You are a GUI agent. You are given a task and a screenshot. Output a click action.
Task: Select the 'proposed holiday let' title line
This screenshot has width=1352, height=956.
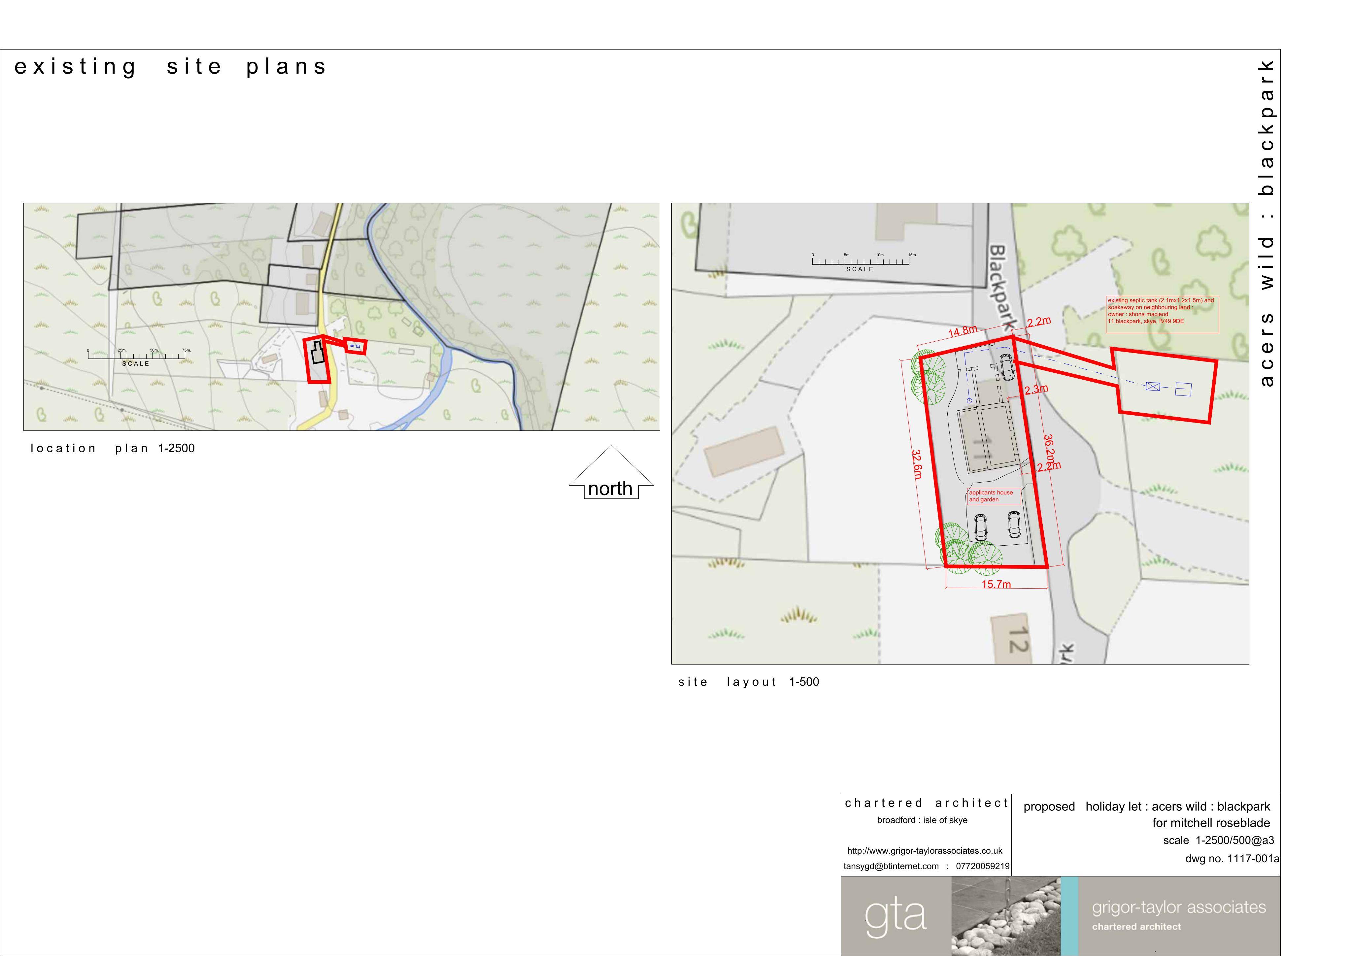(1146, 807)
